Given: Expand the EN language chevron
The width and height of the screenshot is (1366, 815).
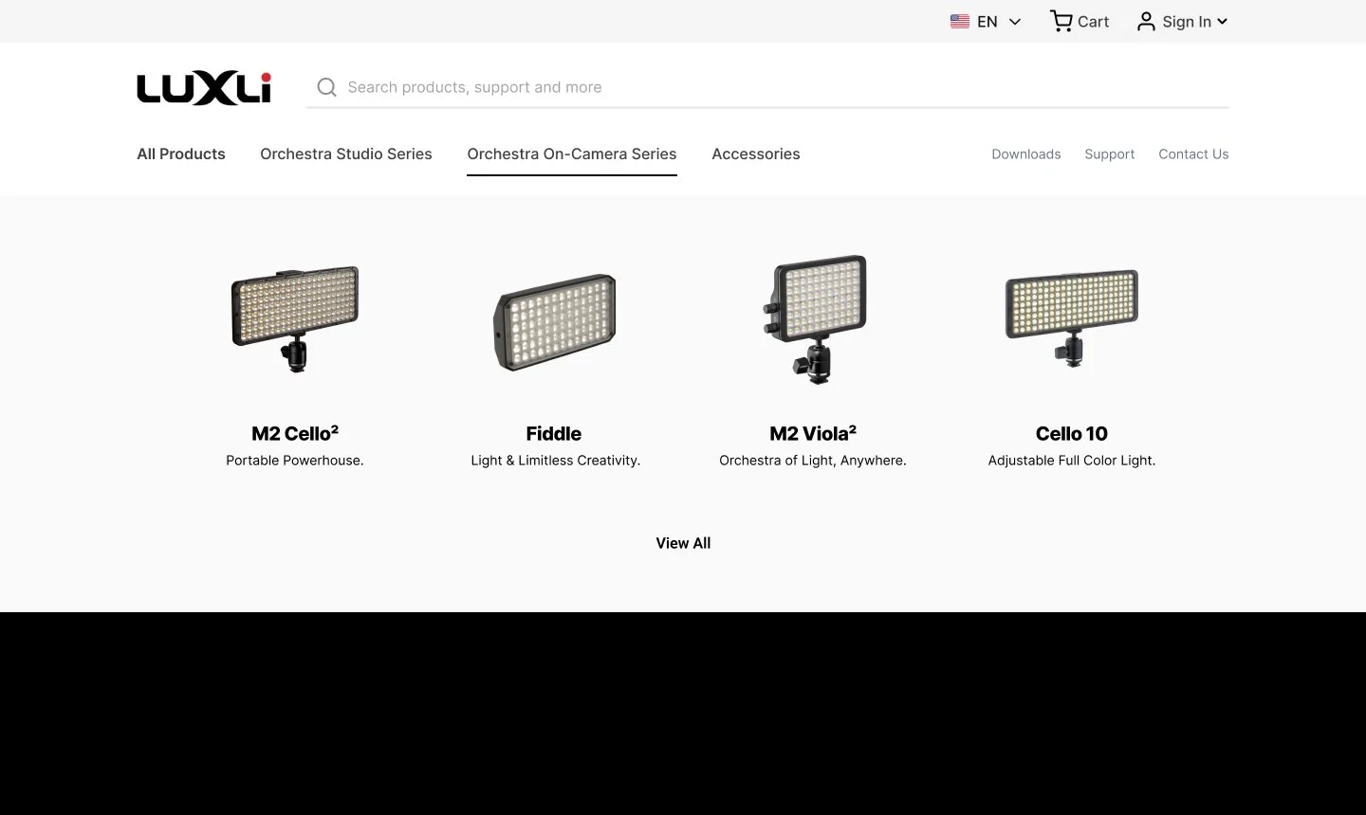Looking at the screenshot, I should (x=1014, y=22).
